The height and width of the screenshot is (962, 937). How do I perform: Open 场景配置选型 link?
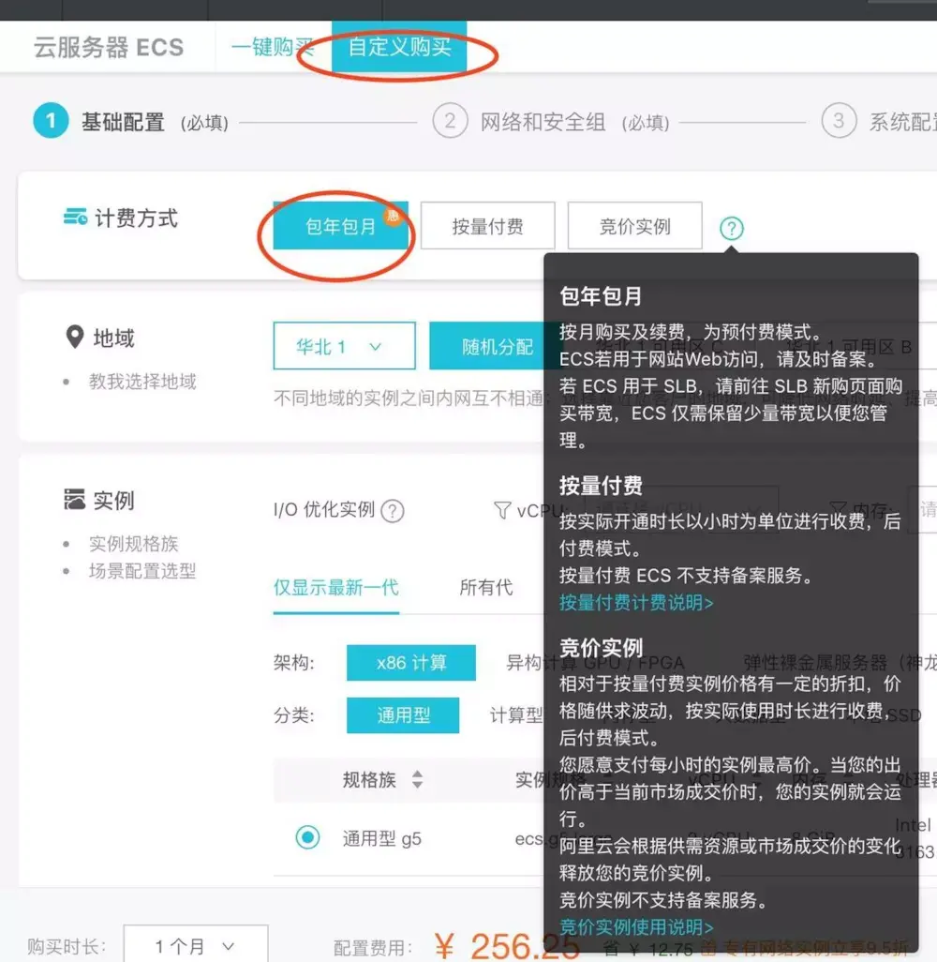142,571
